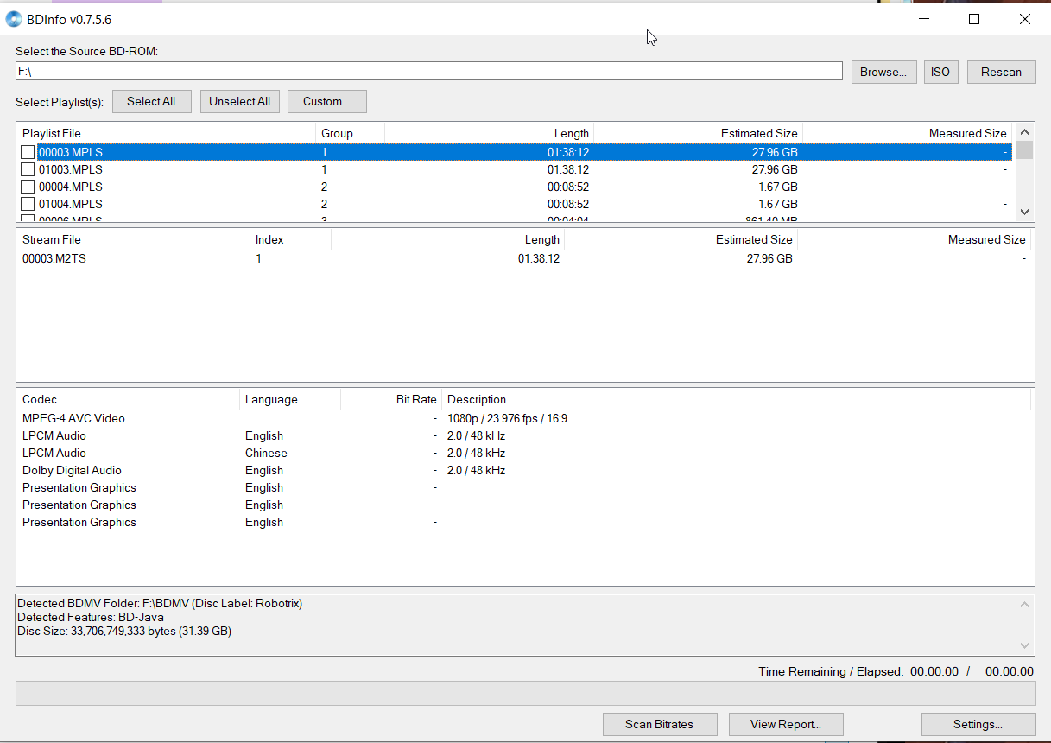Click 1080p / 23.976 fps / 16:9 description
Image resolution: width=1051 pixels, height=743 pixels.
point(507,418)
